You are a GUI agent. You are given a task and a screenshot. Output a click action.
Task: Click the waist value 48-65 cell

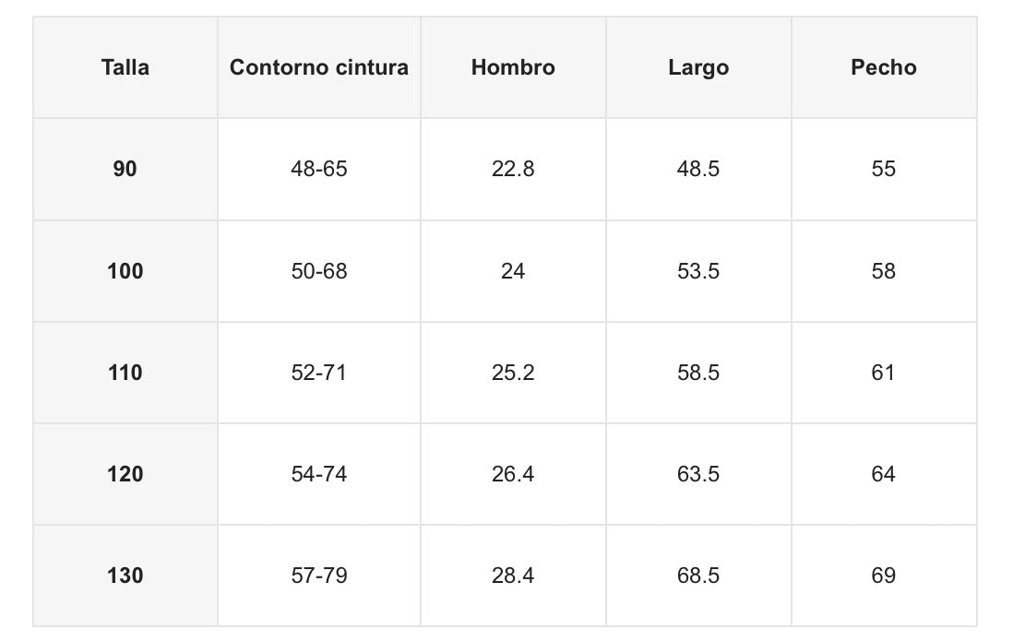[319, 169]
